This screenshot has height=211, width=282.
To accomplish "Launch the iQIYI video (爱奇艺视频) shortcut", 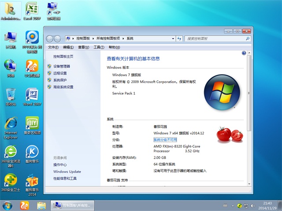I will 32,126.
